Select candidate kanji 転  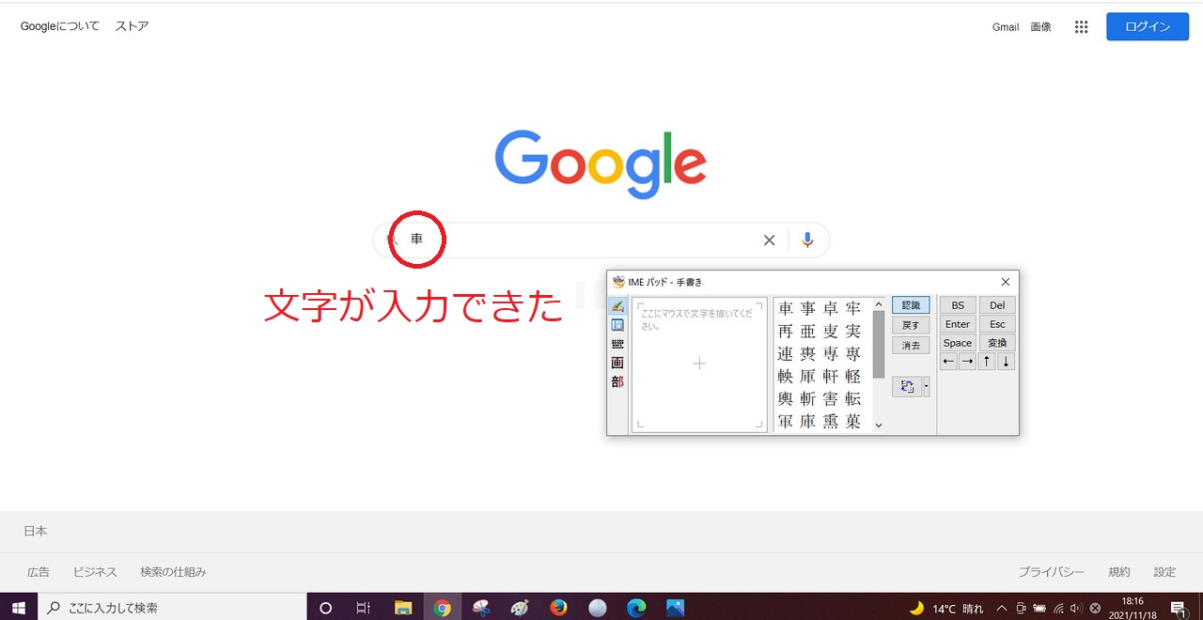(x=853, y=398)
